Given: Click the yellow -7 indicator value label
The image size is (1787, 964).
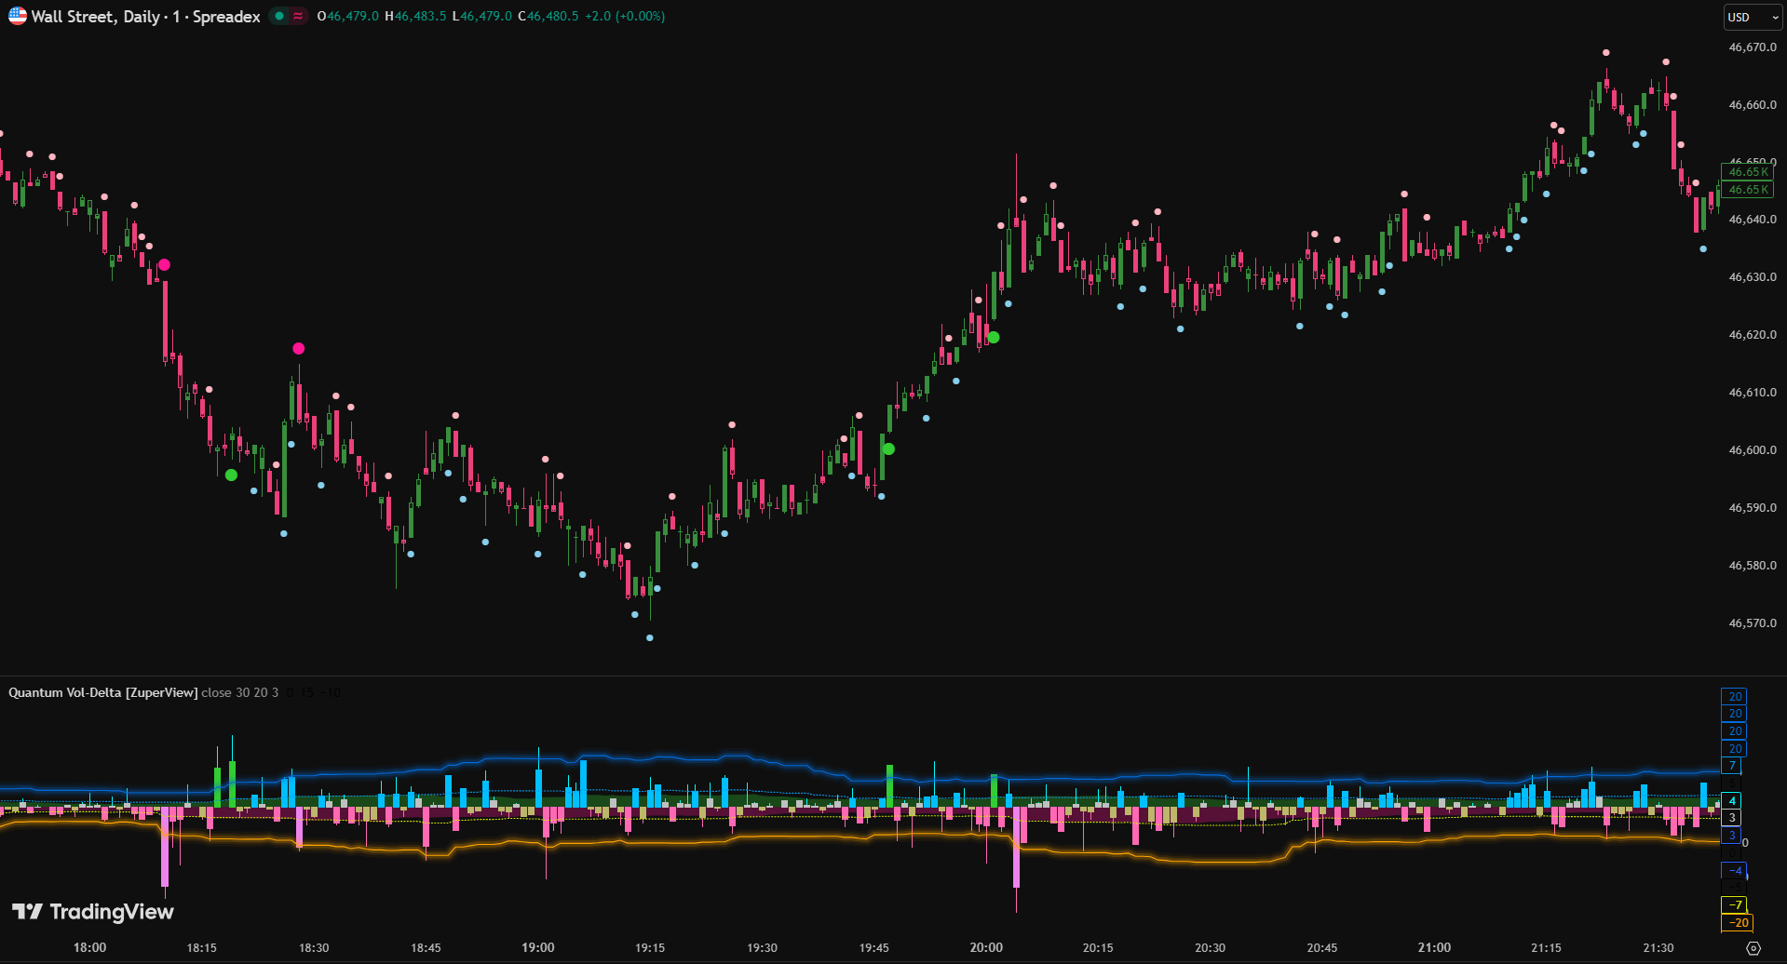Looking at the screenshot, I should pos(1734,904).
